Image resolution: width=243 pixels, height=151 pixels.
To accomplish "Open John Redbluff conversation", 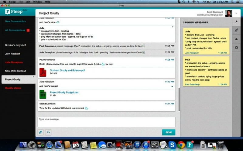I will 12,54.
